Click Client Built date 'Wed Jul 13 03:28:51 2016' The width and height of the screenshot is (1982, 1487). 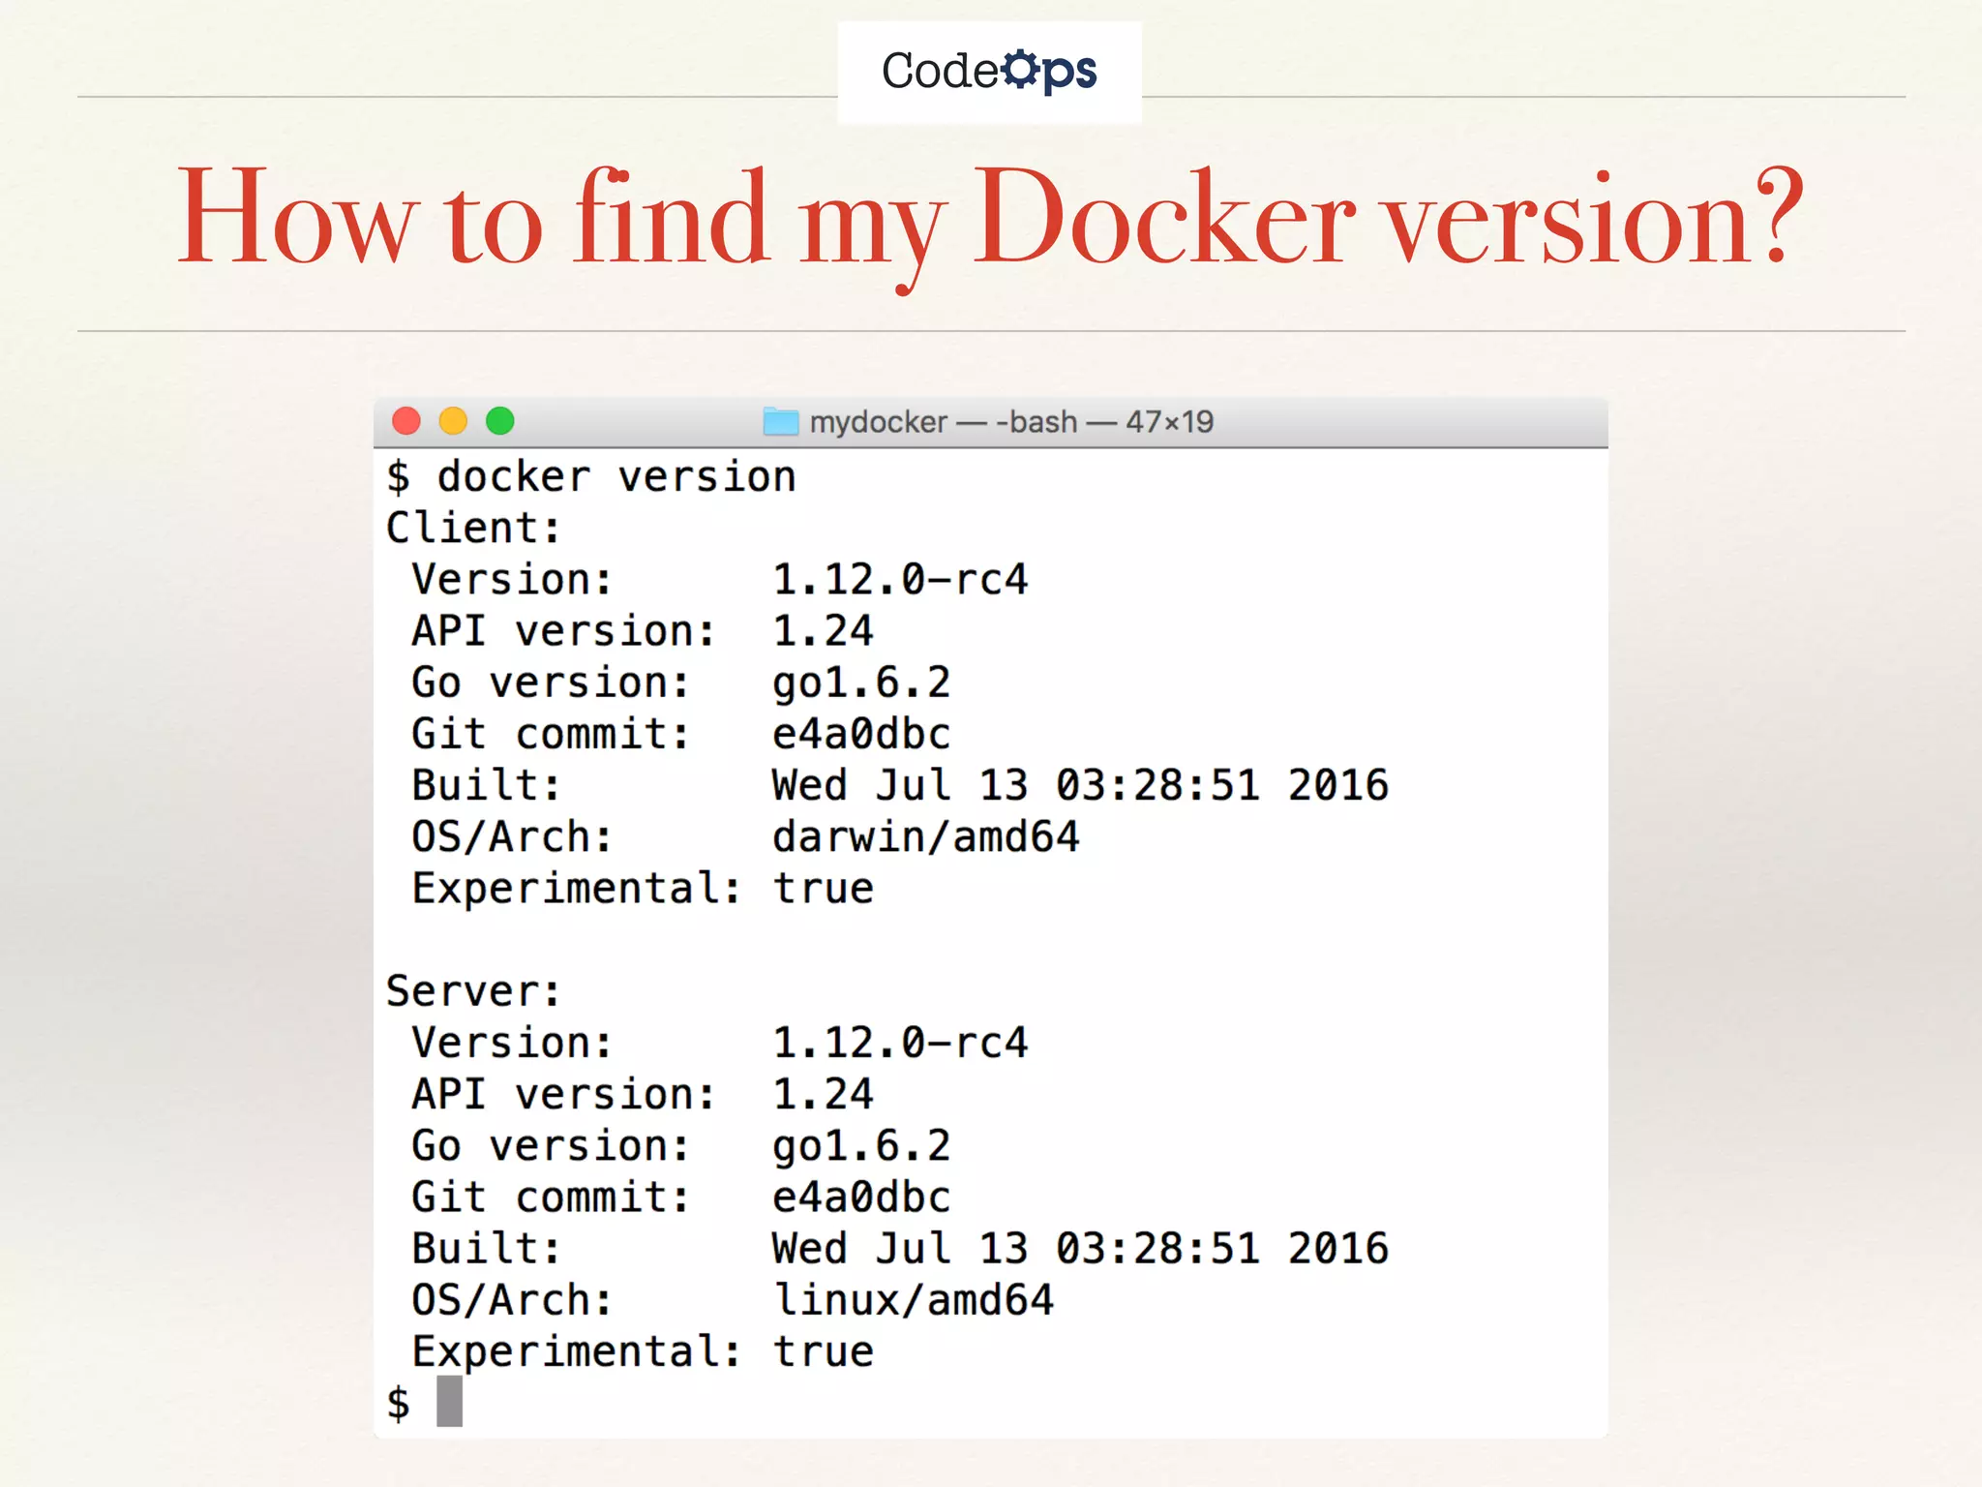(1080, 785)
